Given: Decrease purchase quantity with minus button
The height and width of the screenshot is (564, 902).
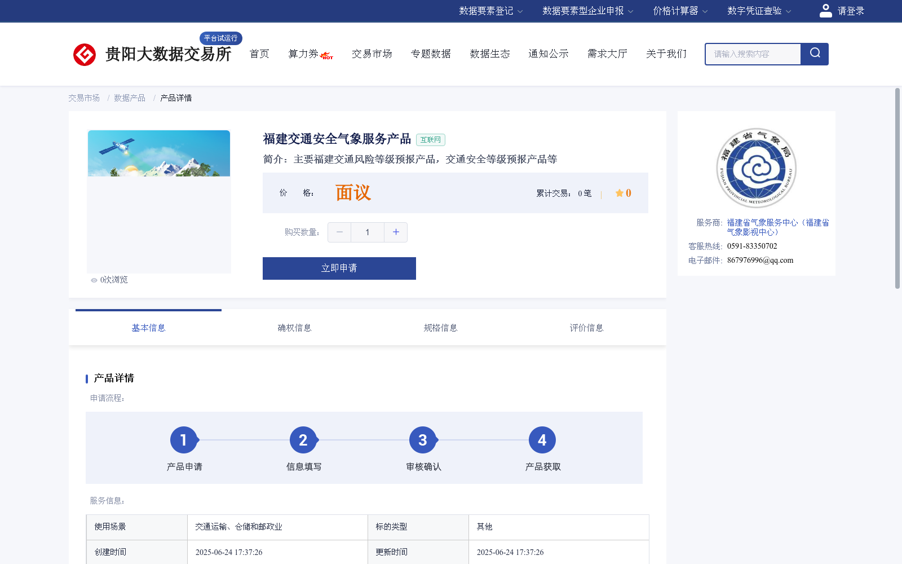Looking at the screenshot, I should point(339,232).
